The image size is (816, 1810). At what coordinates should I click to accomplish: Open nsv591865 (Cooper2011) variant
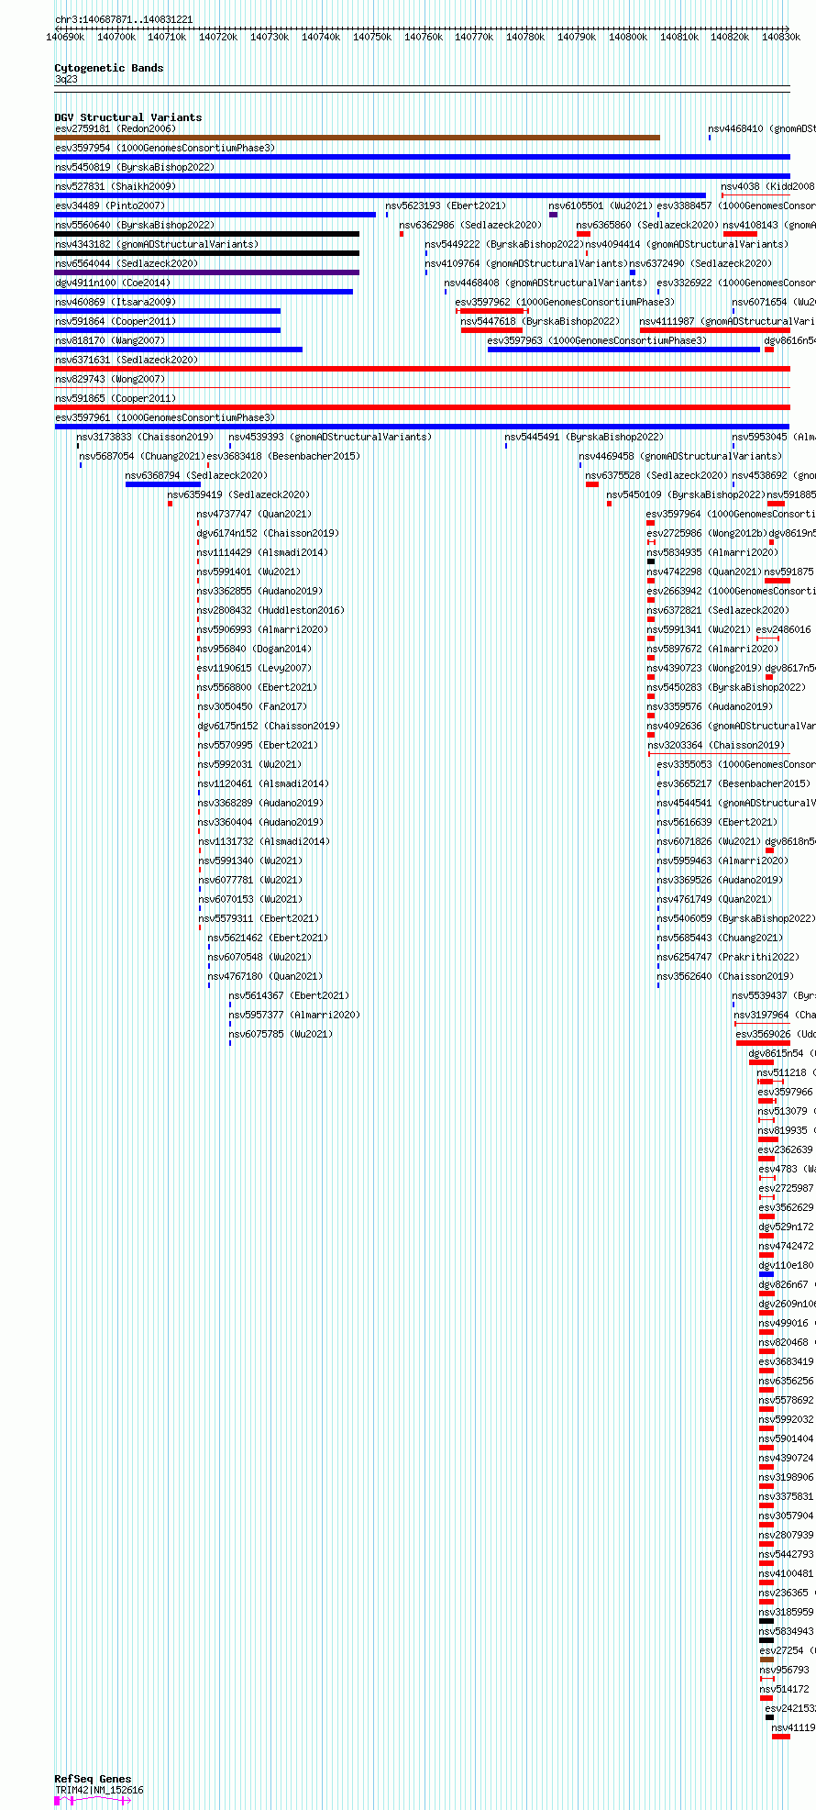coord(116,399)
